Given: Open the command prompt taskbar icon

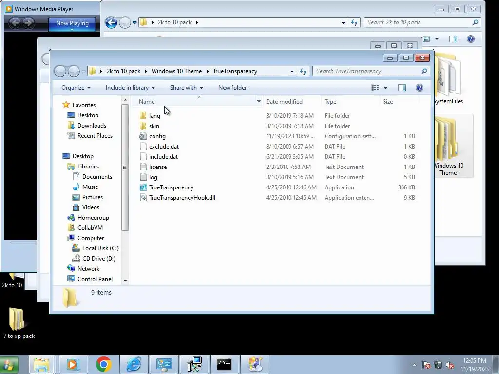Looking at the screenshot, I should (224, 364).
